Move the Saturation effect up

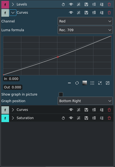pos(94,118)
